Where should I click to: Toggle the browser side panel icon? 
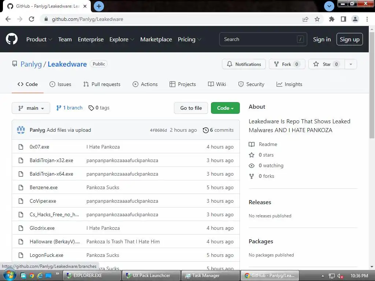click(343, 19)
